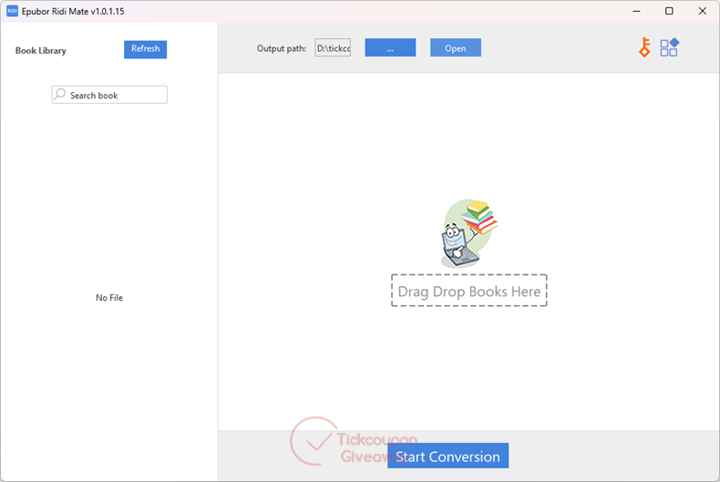Maximize the Epubor Ridi Mate window
Screen dimensions: 720x482
[669, 11]
